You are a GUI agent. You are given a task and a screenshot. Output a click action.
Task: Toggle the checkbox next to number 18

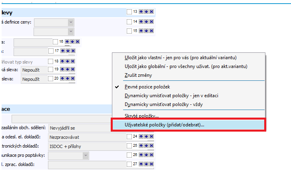click(50, 61)
